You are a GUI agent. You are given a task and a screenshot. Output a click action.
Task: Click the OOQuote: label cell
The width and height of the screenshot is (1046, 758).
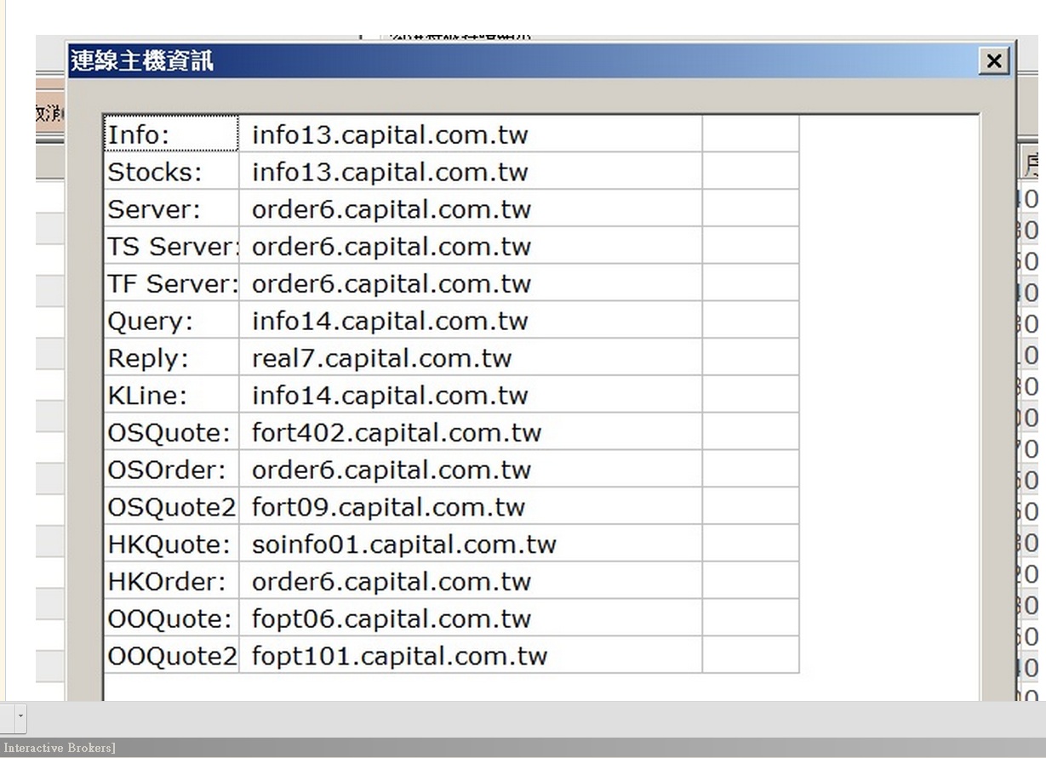click(172, 618)
